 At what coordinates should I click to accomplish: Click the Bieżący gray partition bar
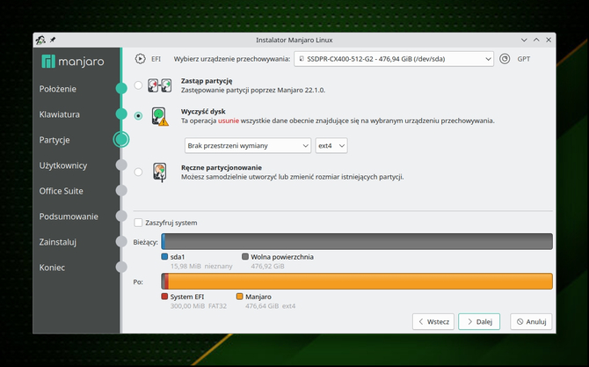[x=359, y=241]
